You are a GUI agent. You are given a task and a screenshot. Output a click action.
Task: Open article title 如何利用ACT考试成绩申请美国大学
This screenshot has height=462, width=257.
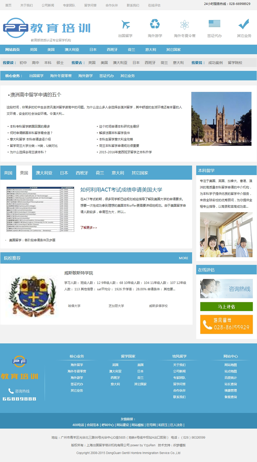(121, 189)
